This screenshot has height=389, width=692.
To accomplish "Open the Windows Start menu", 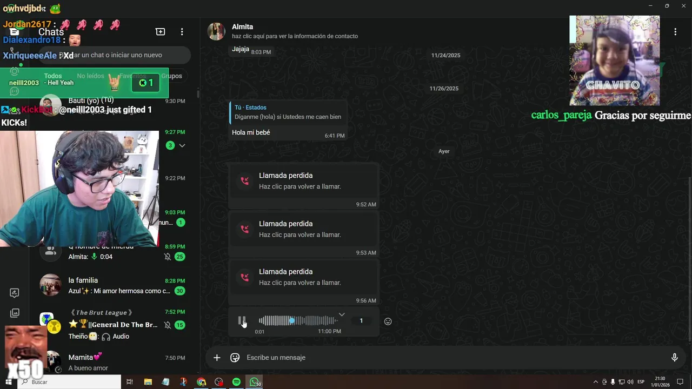I will click(8, 382).
